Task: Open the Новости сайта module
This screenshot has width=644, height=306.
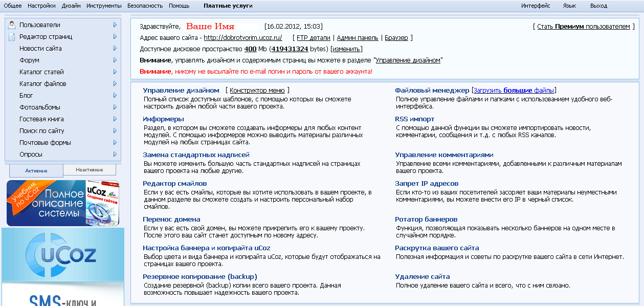Action: [x=40, y=48]
